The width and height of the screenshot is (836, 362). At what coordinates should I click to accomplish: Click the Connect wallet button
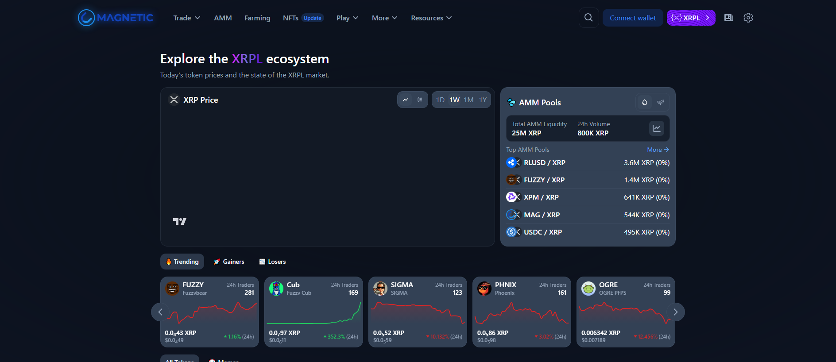tap(633, 18)
